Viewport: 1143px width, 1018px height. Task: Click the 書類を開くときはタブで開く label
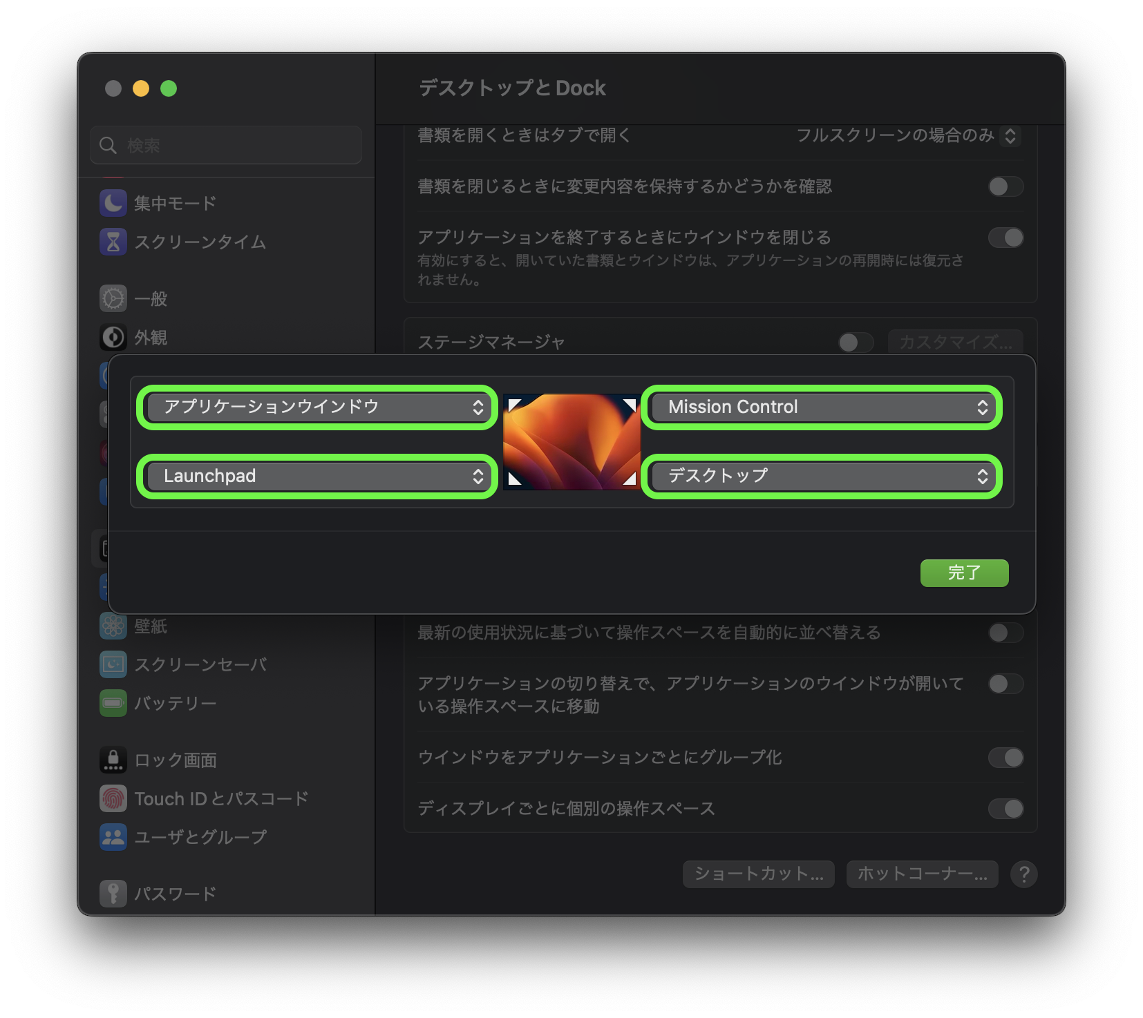click(524, 135)
